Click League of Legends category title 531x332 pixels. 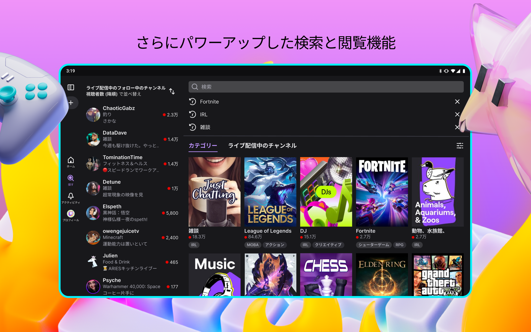(x=268, y=231)
